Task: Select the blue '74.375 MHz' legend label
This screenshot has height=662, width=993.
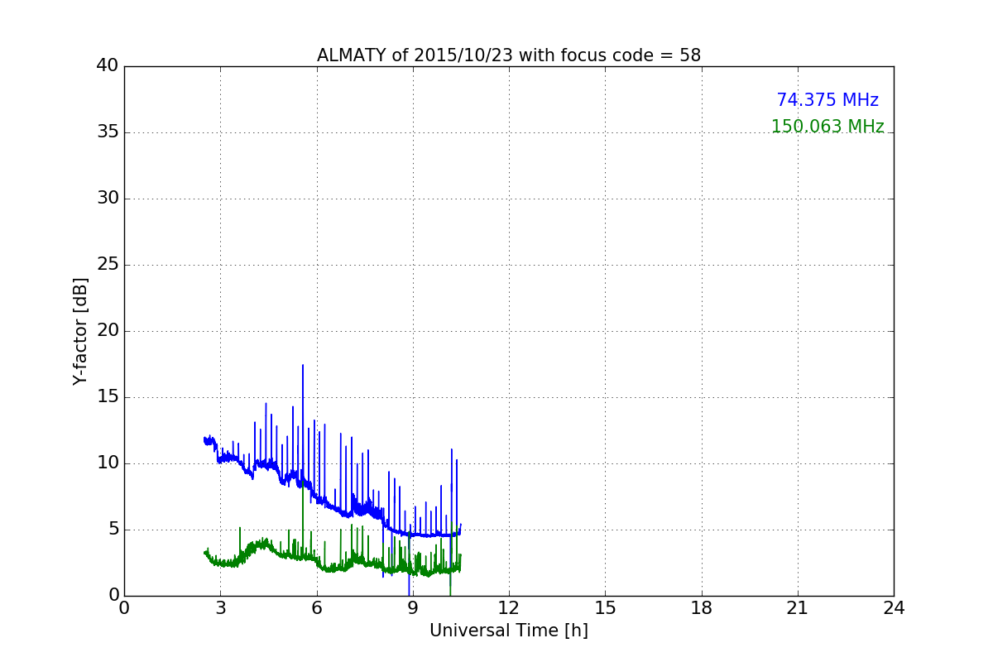Action: (827, 100)
